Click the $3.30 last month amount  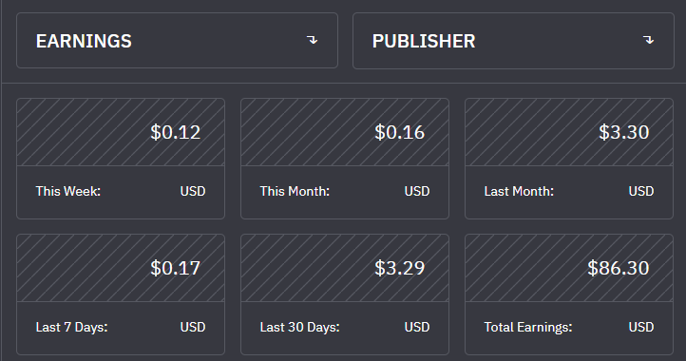pos(624,132)
